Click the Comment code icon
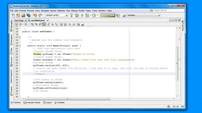Image resolution: width=202 pixels, height=113 pixels. (79, 24)
